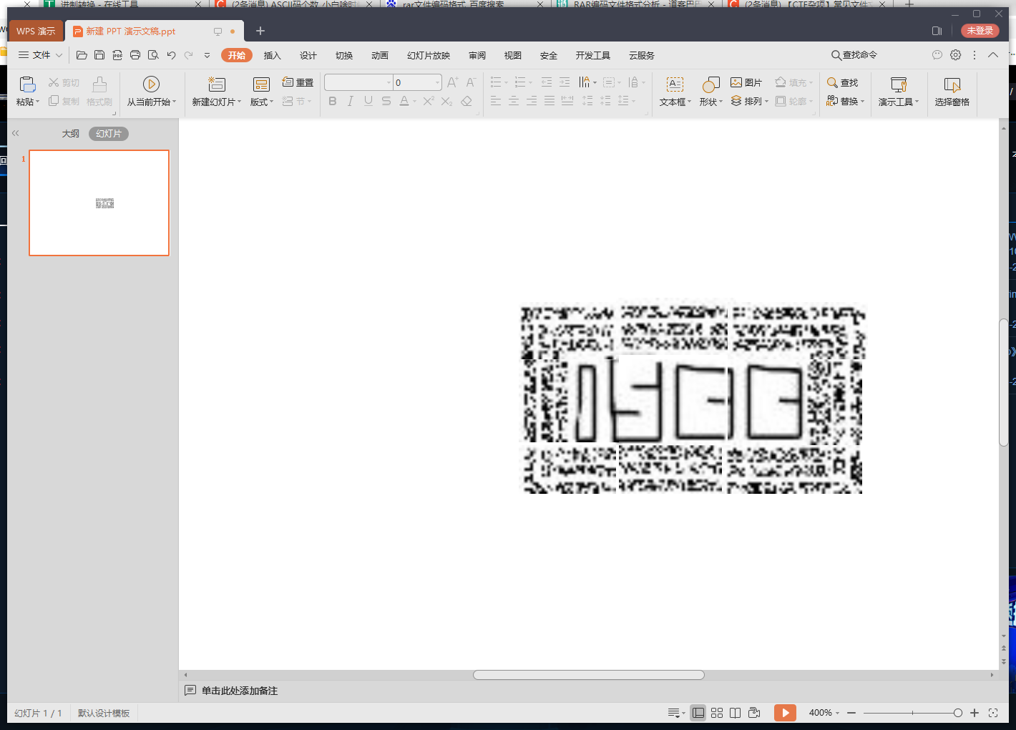The image size is (1016, 730).
Task: Open the font size dropdown
Action: [438, 82]
